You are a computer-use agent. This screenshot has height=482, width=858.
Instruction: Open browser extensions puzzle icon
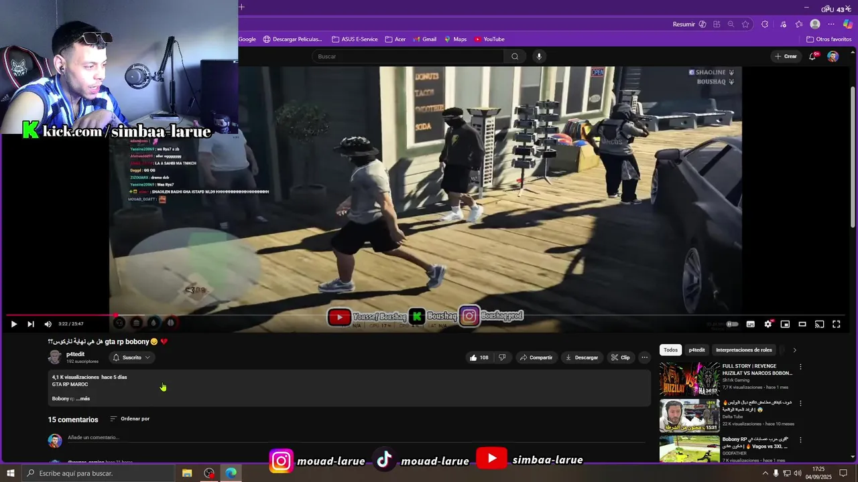pos(765,24)
